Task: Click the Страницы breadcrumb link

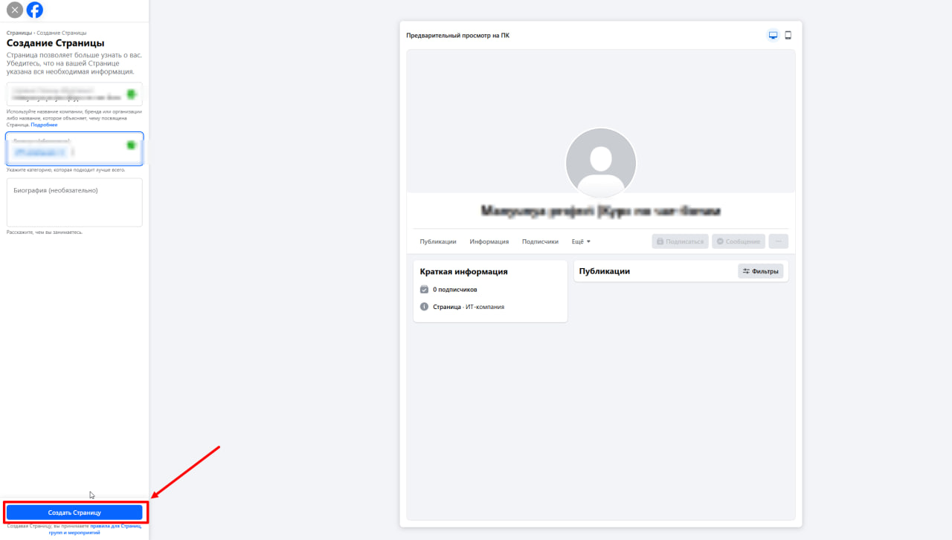Action: click(19, 33)
